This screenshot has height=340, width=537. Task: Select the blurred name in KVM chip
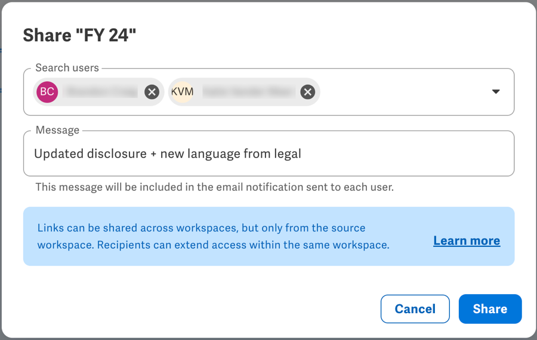coord(249,92)
